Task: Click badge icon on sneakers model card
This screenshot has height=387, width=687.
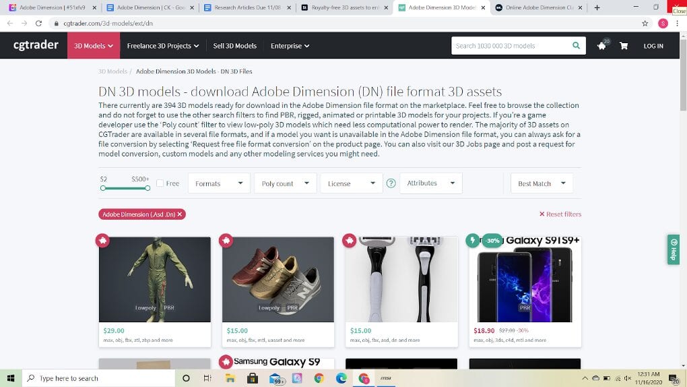Action: (x=226, y=241)
